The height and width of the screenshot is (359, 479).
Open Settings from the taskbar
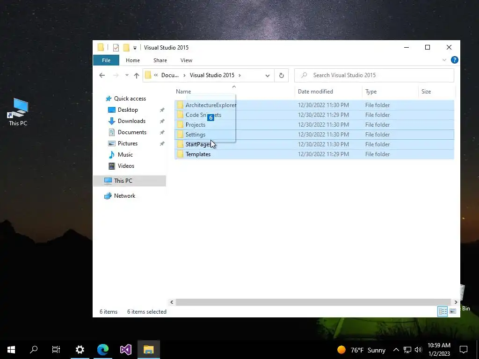coord(80,350)
